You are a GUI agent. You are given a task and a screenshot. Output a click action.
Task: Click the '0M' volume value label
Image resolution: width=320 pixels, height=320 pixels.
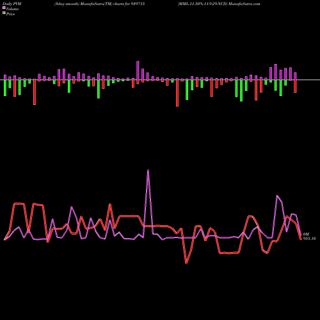[306, 234]
